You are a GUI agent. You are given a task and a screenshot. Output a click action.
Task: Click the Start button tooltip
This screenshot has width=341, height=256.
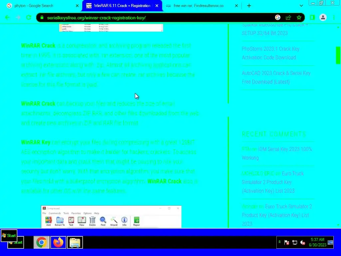[x=9, y=236]
